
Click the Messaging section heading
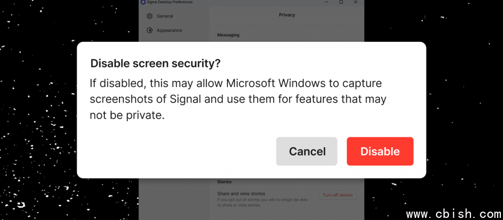[228, 35]
